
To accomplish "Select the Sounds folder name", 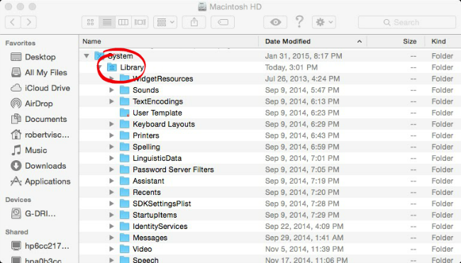I will pyautogui.click(x=145, y=90).
